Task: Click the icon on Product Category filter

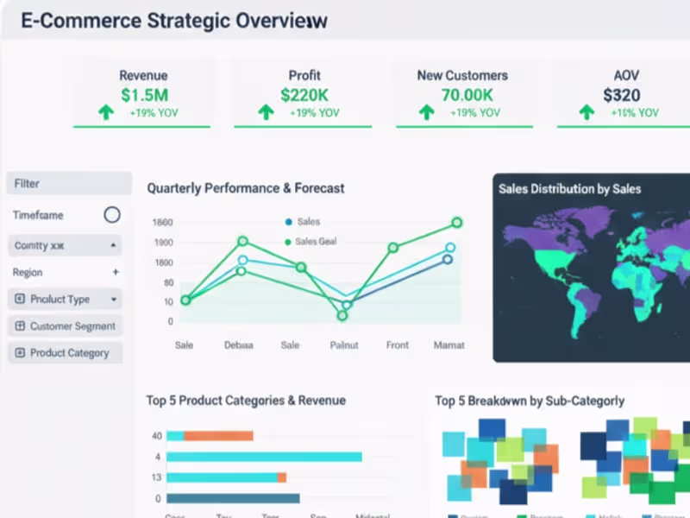Action: point(20,352)
